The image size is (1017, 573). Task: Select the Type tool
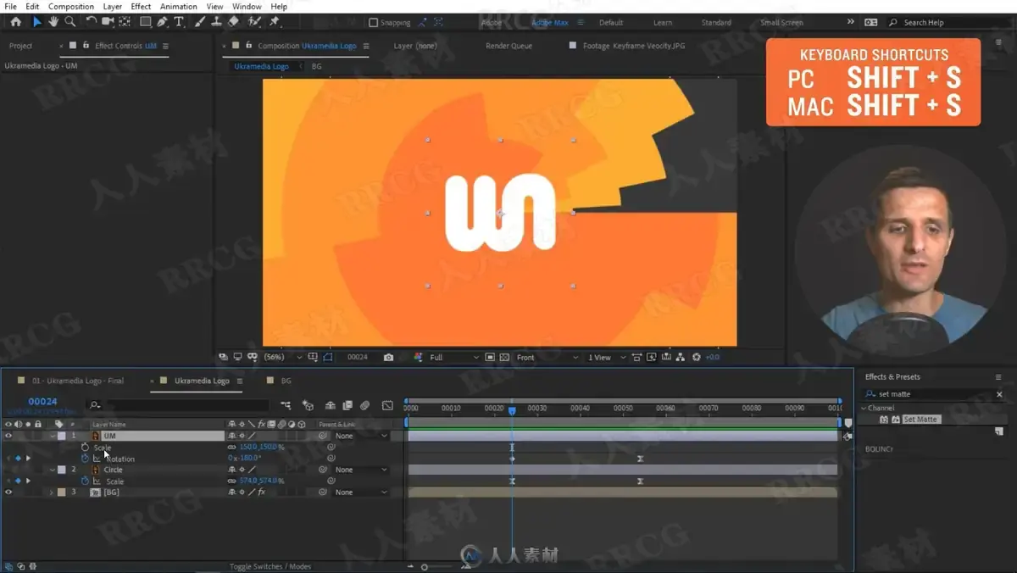click(x=178, y=22)
